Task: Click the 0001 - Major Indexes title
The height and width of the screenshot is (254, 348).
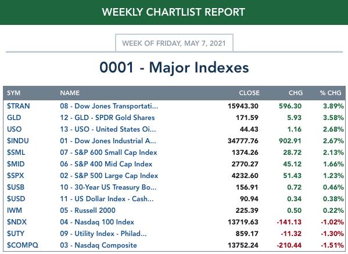Action: 174,67
